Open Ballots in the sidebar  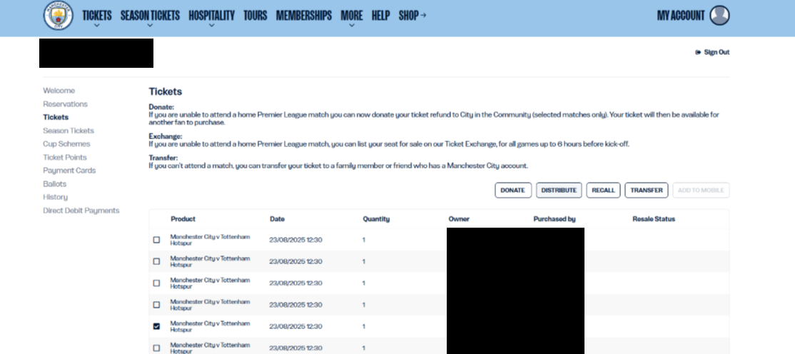click(x=55, y=183)
